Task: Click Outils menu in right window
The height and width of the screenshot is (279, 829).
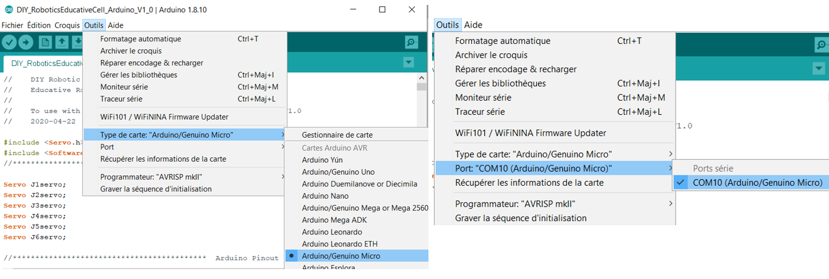Action: pyautogui.click(x=448, y=25)
